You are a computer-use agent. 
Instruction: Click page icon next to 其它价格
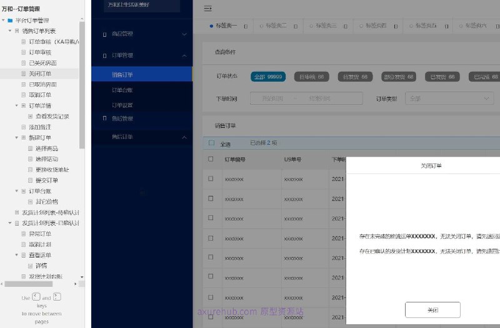click(30, 201)
